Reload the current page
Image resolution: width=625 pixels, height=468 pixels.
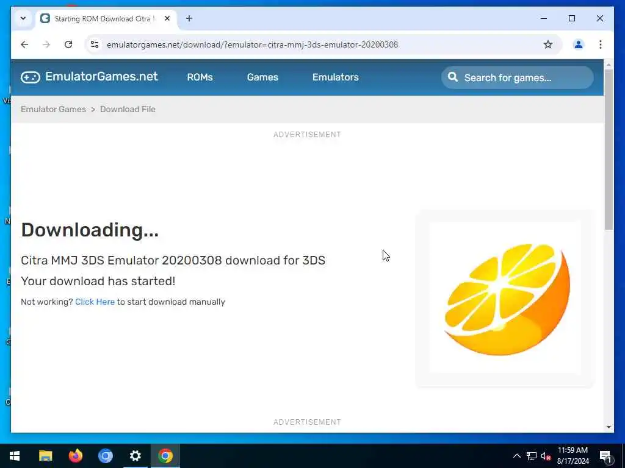coord(68,44)
